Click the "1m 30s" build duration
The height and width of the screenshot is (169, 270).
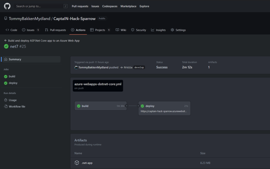pyautogui.click(x=120, y=106)
